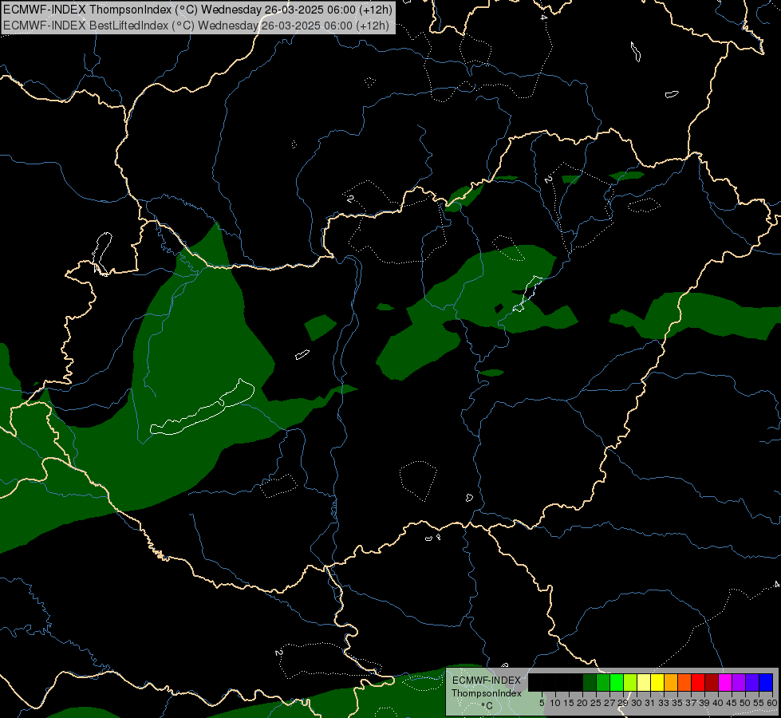Select the purple 45-50 legend swatch
The image size is (781, 718).
(x=739, y=682)
